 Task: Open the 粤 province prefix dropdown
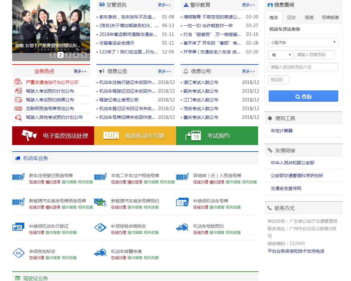click(x=280, y=55)
